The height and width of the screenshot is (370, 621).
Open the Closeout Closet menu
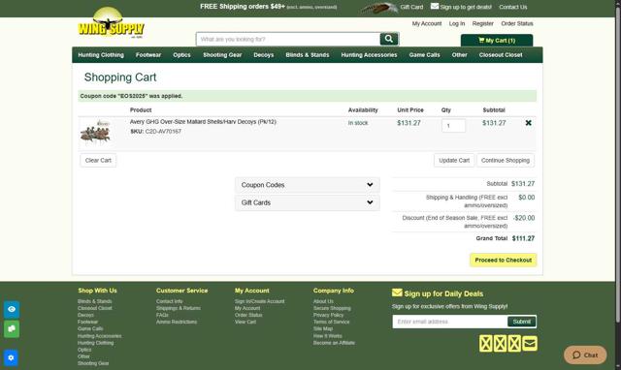tap(501, 55)
